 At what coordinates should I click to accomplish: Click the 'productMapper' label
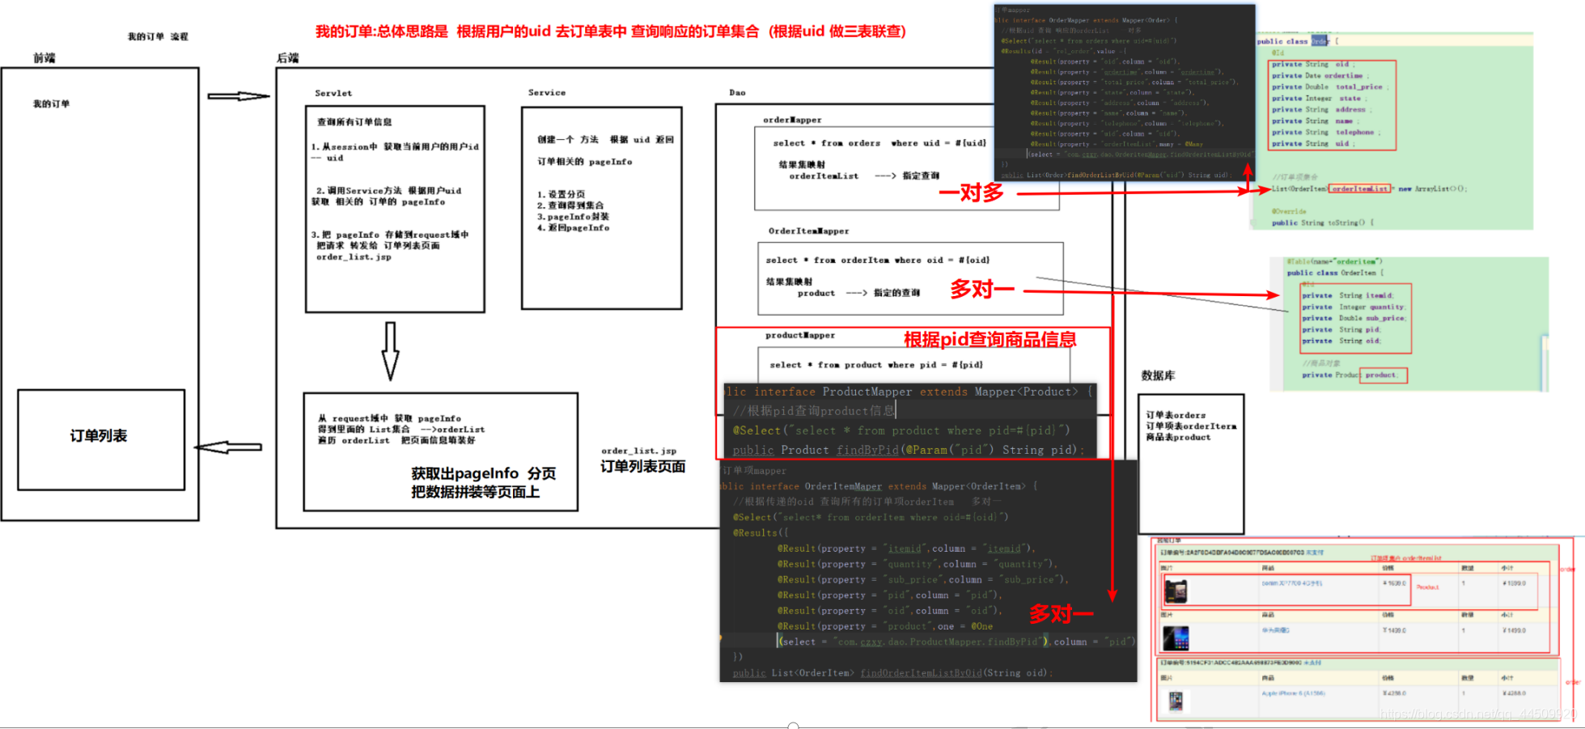[800, 335]
